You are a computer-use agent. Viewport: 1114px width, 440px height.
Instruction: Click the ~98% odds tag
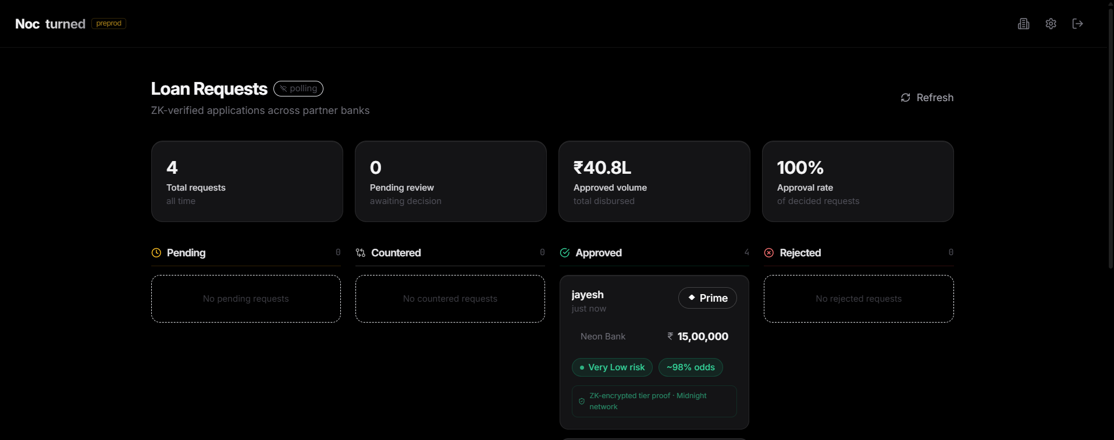pyautogui.click(x=691, y=367)
